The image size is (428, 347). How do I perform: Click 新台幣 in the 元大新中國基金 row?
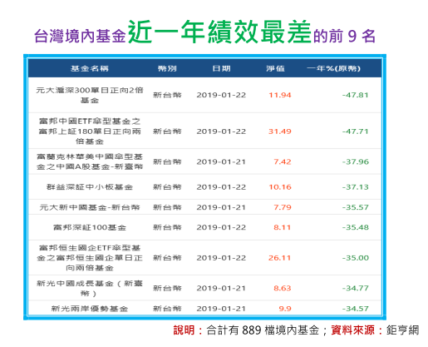click(x=167, y=207)
